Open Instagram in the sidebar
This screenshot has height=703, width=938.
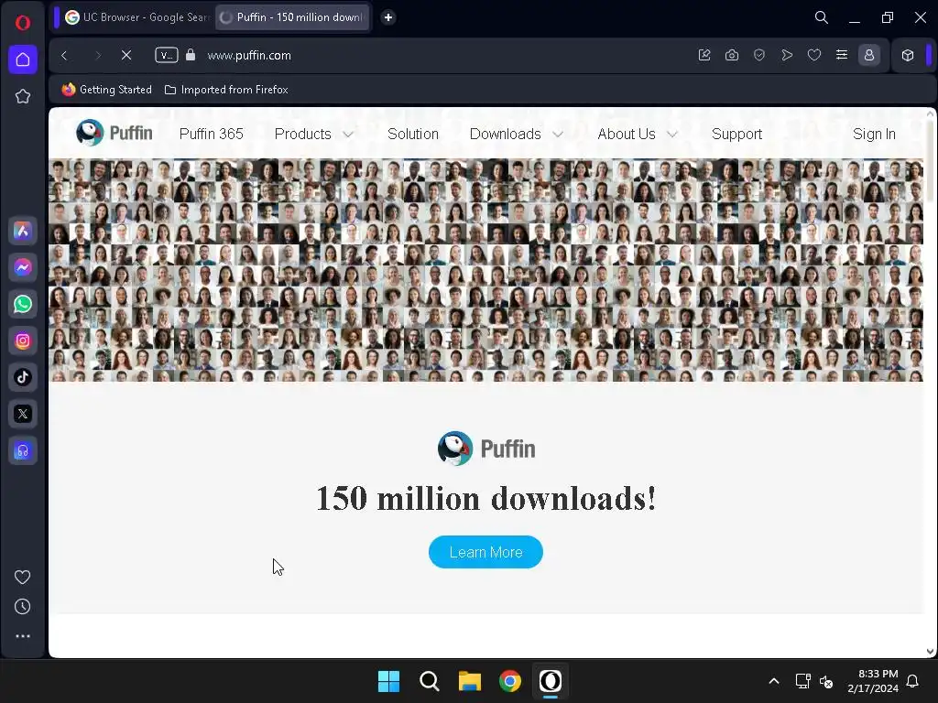click(x=23, y=341)
